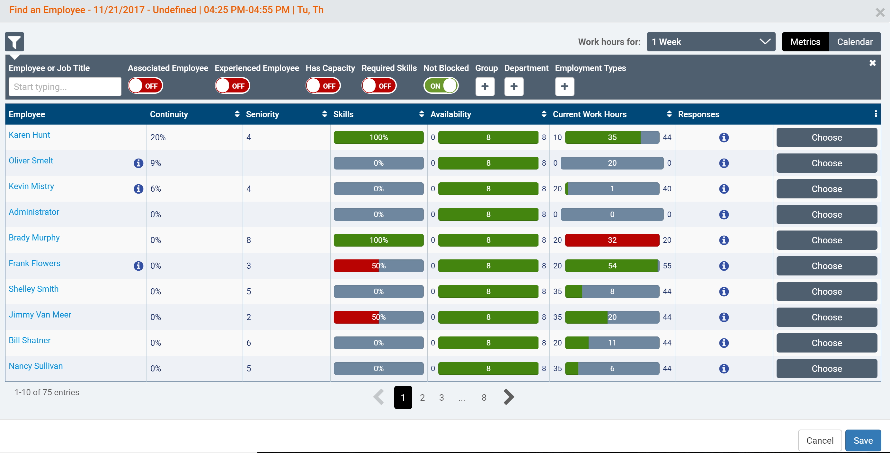Click the filter funnel icon
The image size is (890, 453).
14,42
